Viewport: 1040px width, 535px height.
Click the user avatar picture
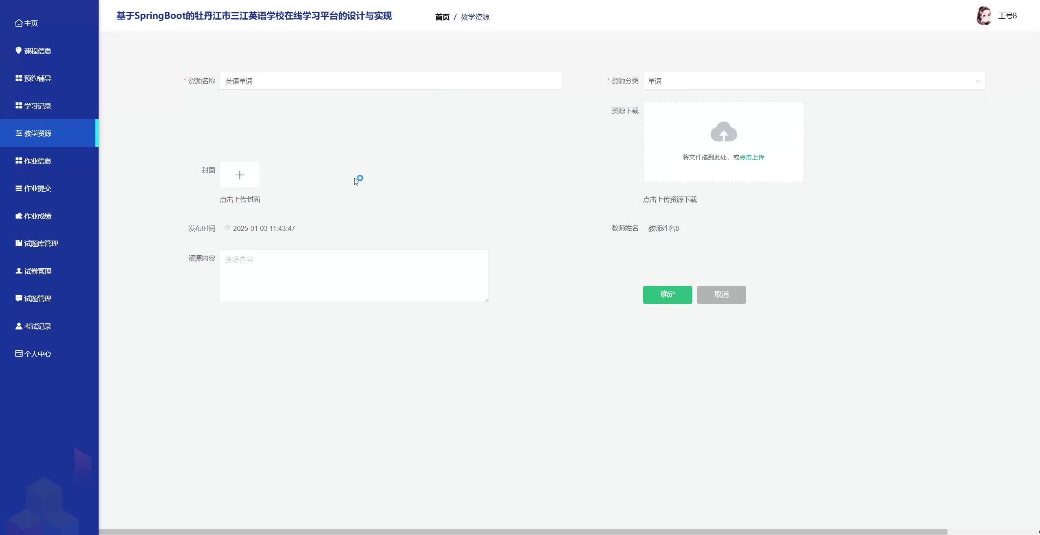point(984,16)
